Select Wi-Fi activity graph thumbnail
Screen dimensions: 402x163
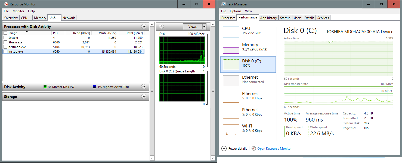coord(231,130)
